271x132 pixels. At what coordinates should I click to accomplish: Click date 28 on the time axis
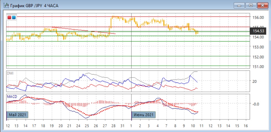click(114, 125)
